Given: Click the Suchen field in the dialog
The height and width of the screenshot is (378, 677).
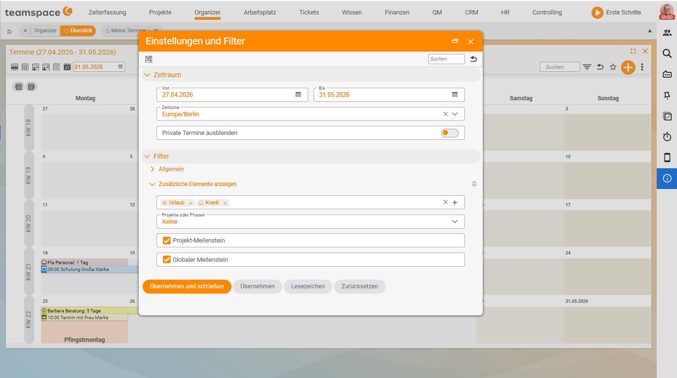Looking at the screenshot, I should pyautogui.click(x=446, y=59).
